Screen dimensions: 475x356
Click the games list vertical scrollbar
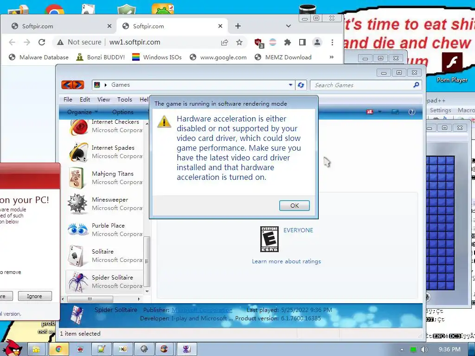coord(147,261)
